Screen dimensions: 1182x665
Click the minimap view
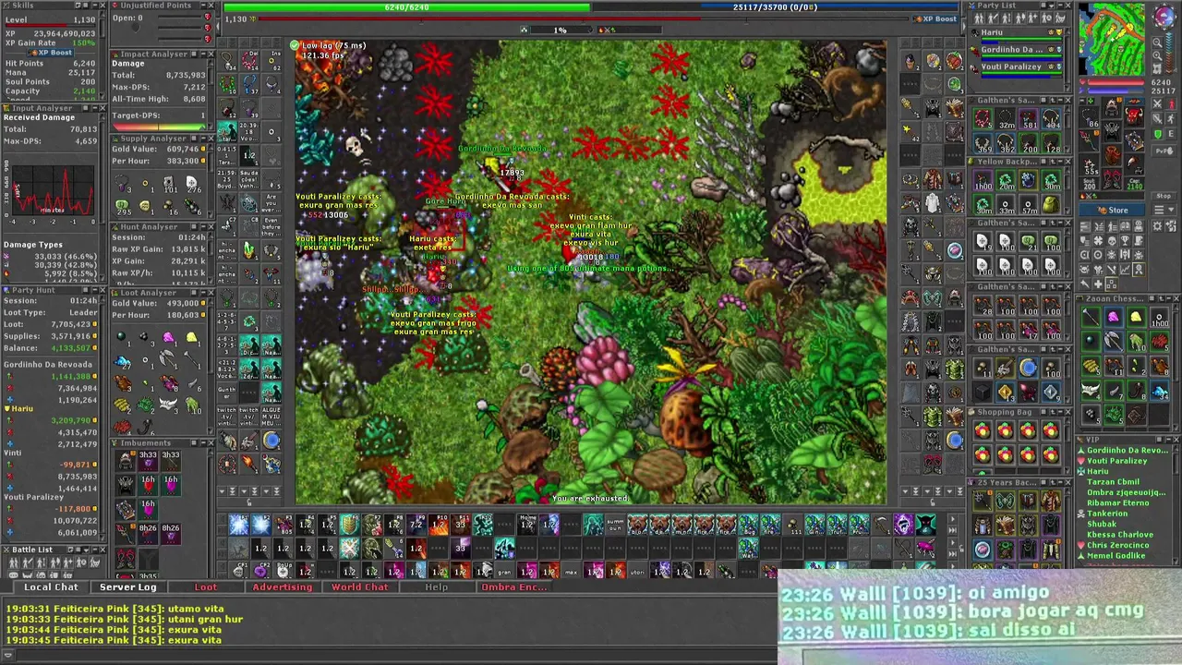point(1112,38)
